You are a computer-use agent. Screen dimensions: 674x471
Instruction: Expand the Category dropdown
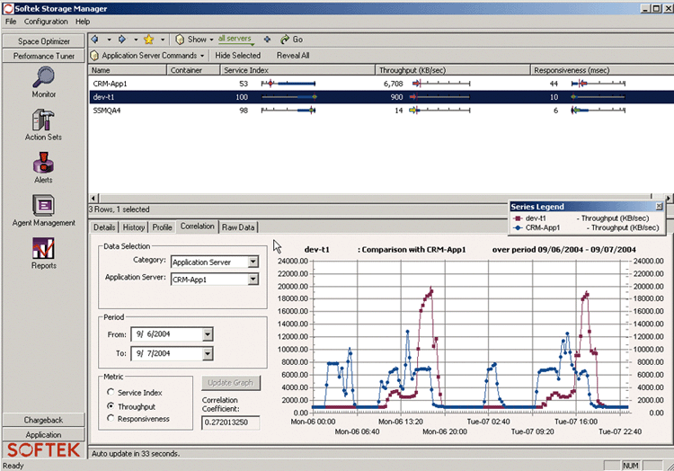(x=253, y=262)
